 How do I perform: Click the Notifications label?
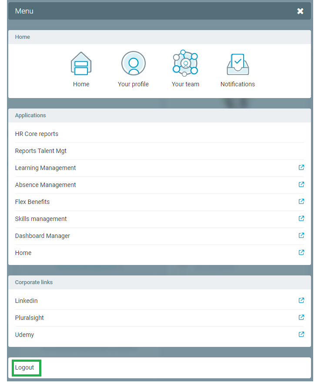238,84
